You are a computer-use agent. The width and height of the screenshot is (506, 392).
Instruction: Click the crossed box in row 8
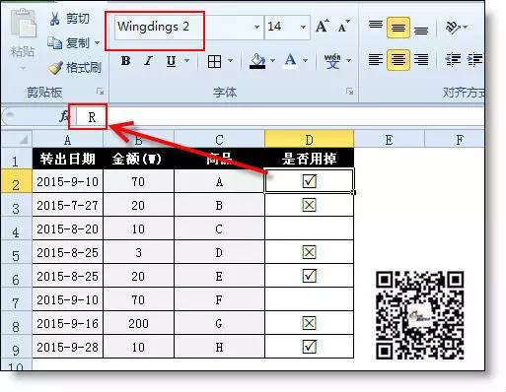(x=310, y=323)
